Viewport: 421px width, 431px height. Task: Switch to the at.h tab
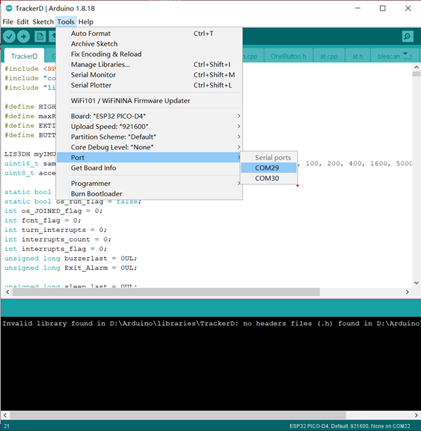(x=357, y=56)
